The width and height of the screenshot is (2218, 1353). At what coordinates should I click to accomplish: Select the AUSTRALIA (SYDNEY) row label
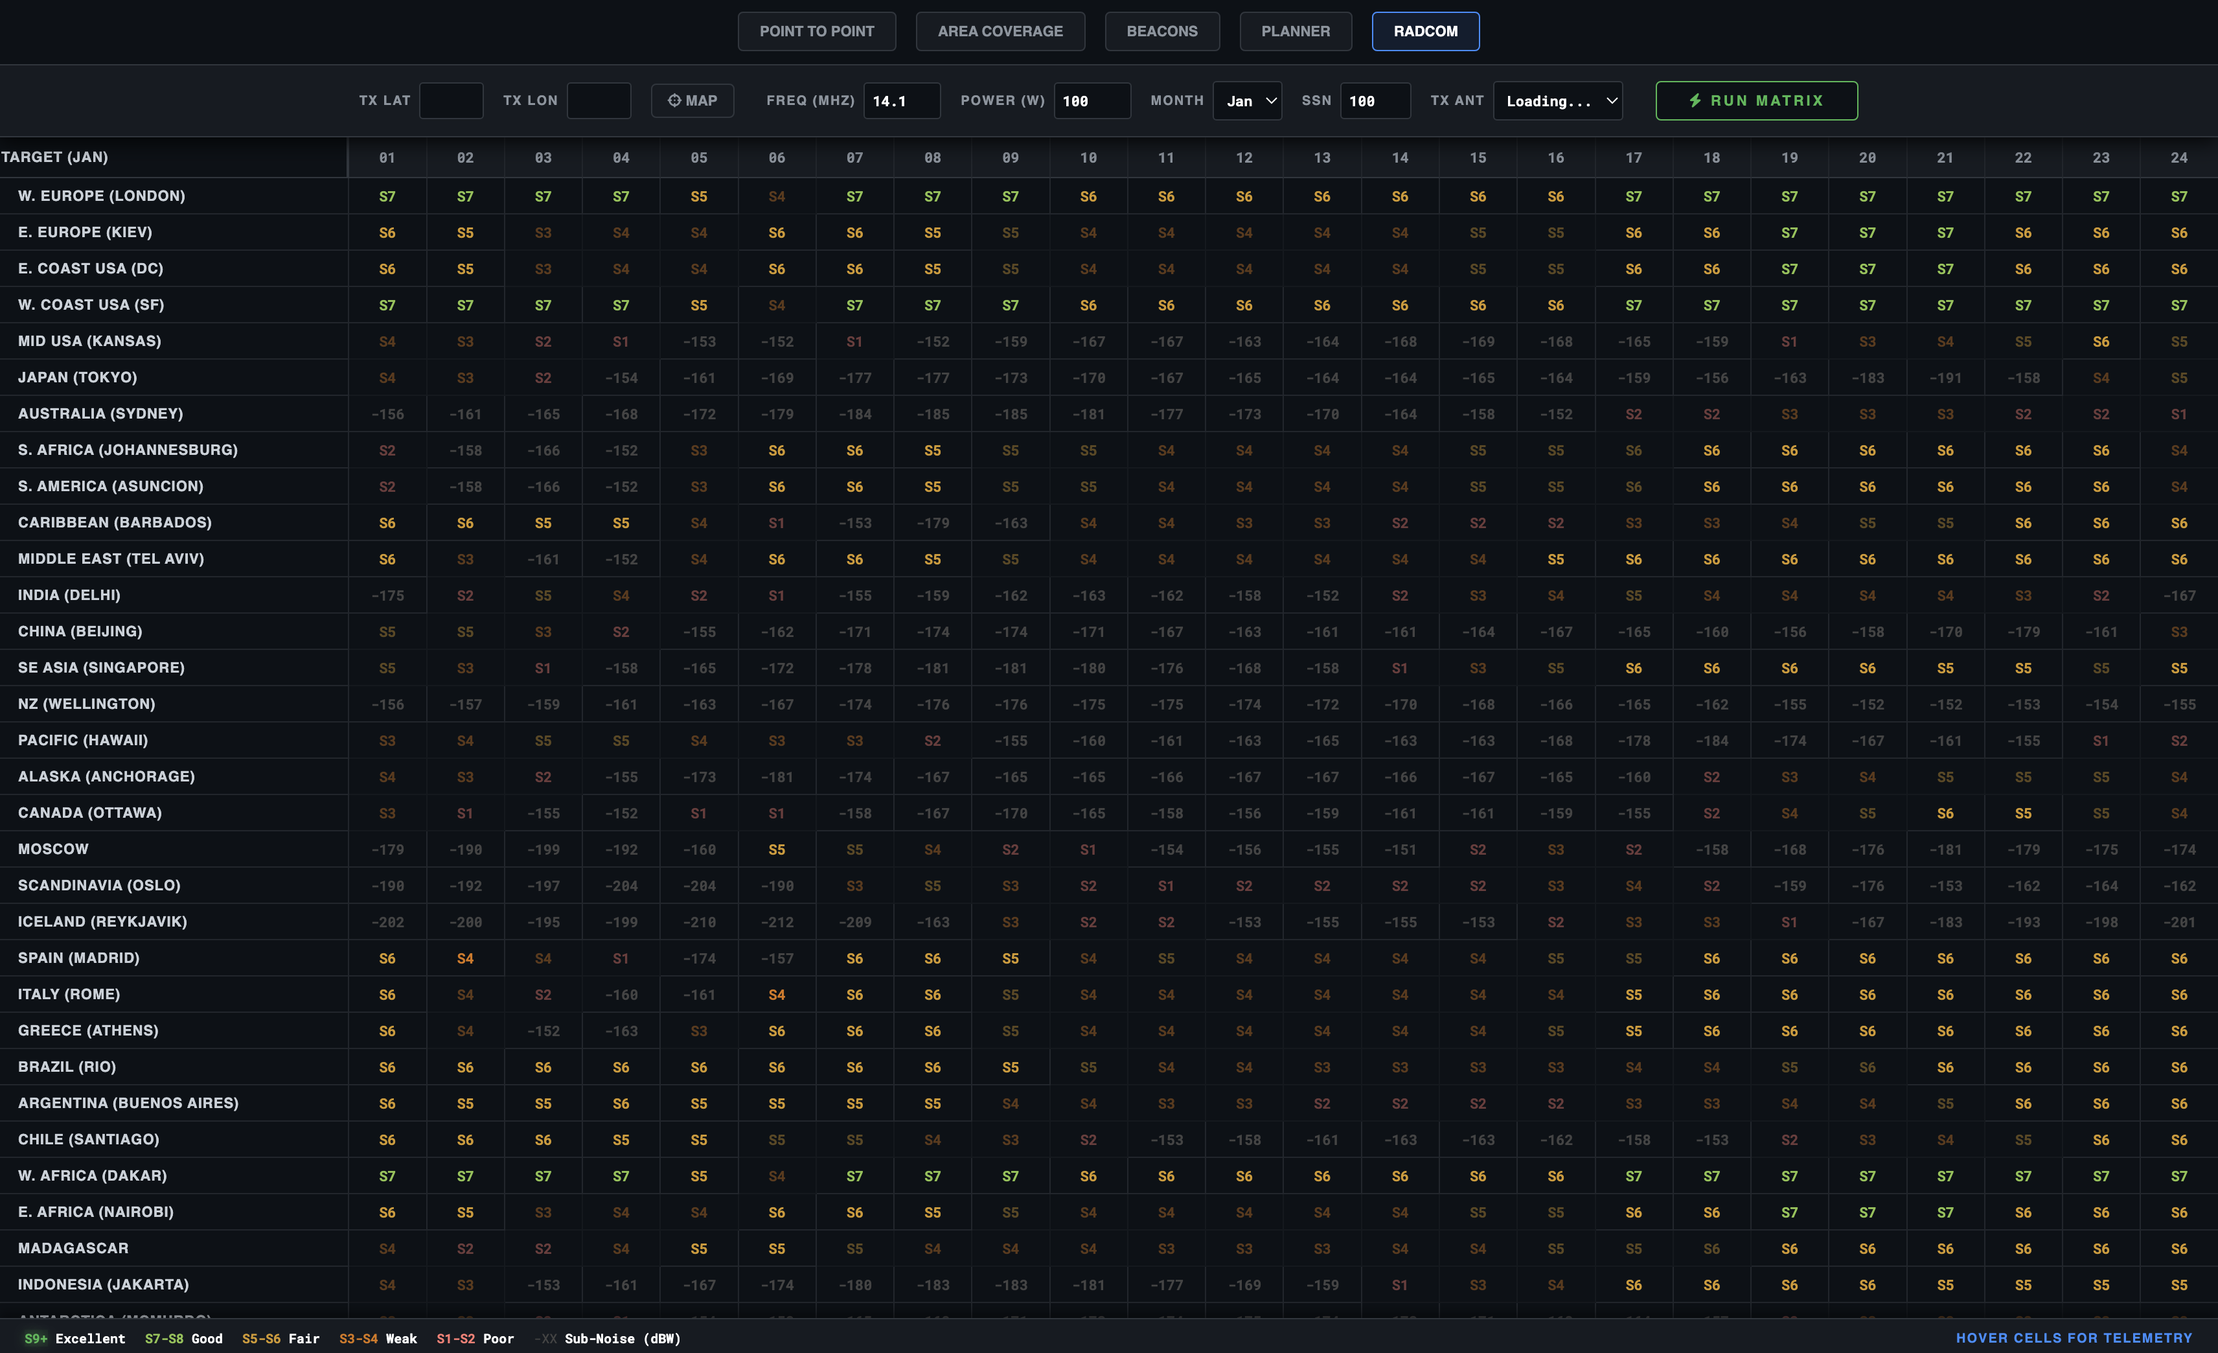coord(100,413)
